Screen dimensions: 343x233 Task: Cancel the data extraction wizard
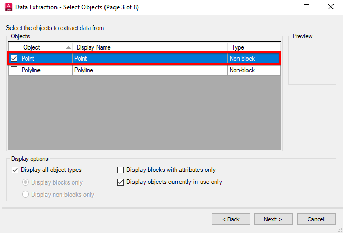pos(316,219)
